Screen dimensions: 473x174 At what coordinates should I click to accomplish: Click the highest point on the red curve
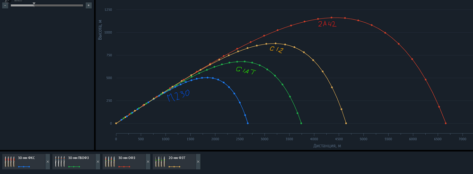click(332, 17)
